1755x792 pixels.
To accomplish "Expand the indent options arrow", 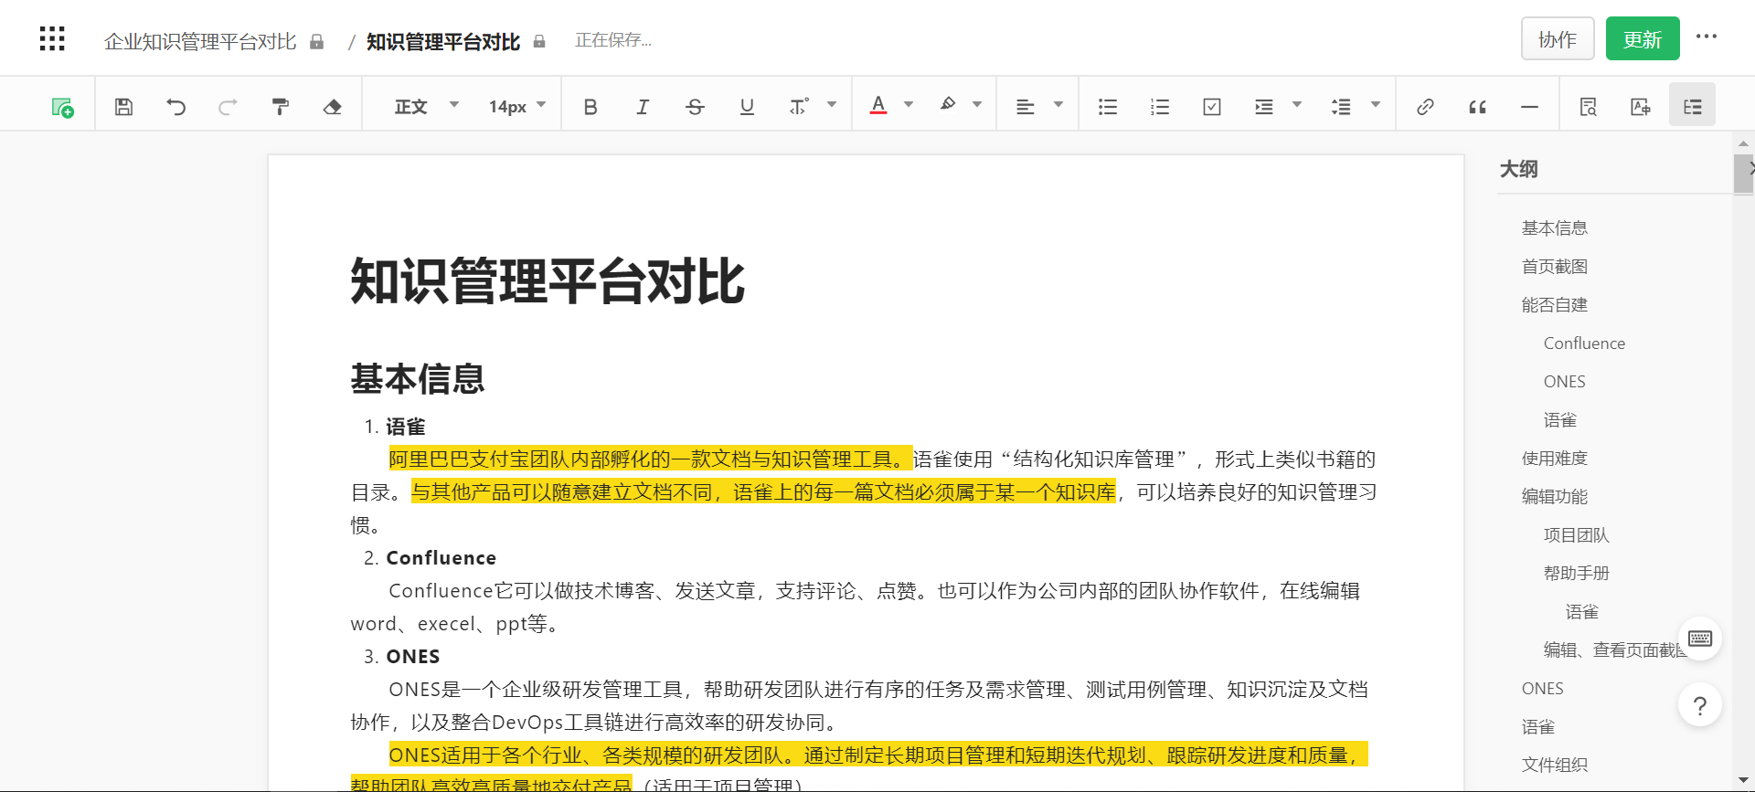I will point(1296,105).
